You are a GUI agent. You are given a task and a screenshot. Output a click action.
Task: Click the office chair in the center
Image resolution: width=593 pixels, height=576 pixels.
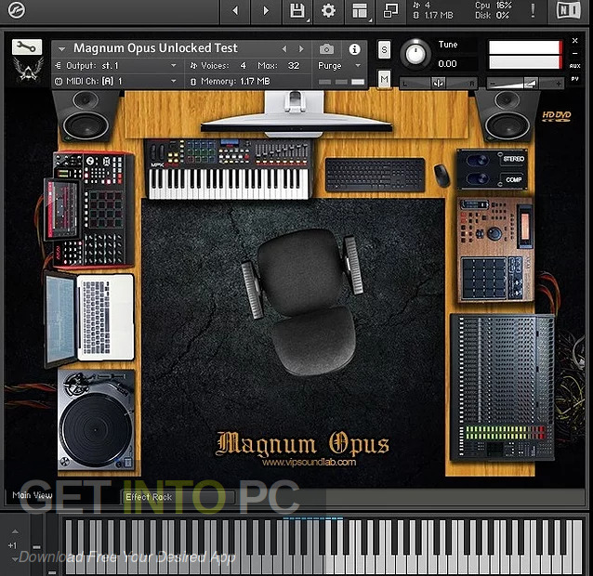(305, 300)
